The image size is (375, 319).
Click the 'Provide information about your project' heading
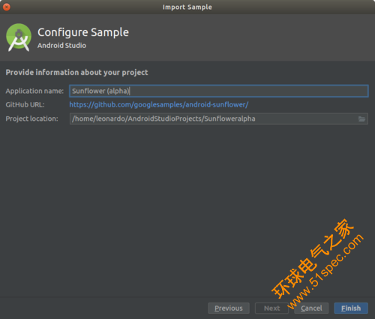(x=76, y=72)
